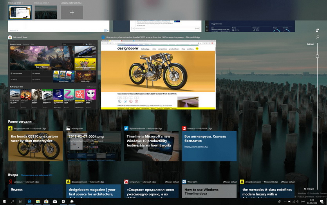Show hidden system tray icons
Image resolution: width=327 pixels, height=205 pixels.
click(285, 201)
